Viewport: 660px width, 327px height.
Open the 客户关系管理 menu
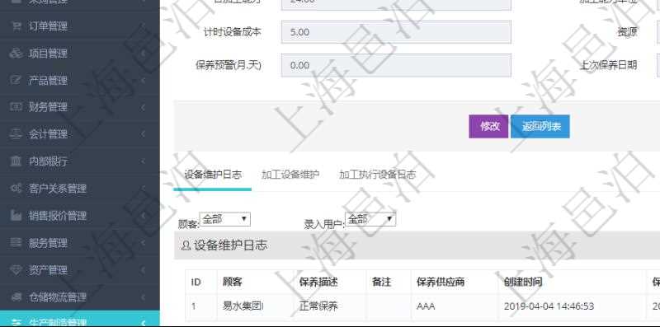79,189
